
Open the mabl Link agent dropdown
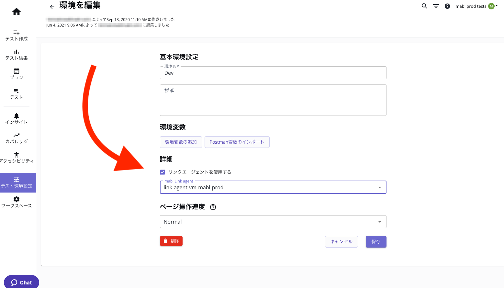tap(379, 187)
